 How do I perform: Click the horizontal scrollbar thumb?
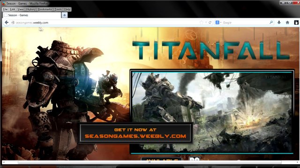click(x=150, y=162)
